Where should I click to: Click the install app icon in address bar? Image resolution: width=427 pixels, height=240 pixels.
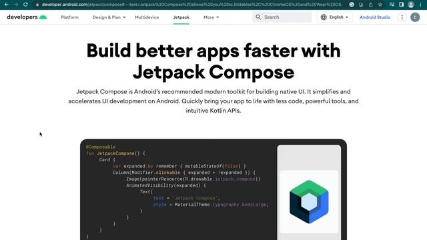pos(361,5)
